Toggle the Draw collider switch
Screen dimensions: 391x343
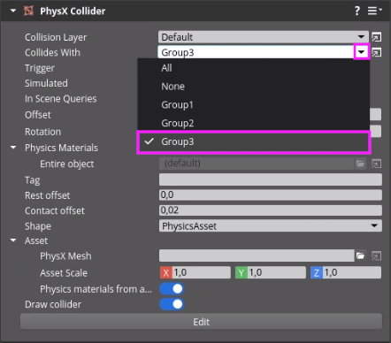172,304
